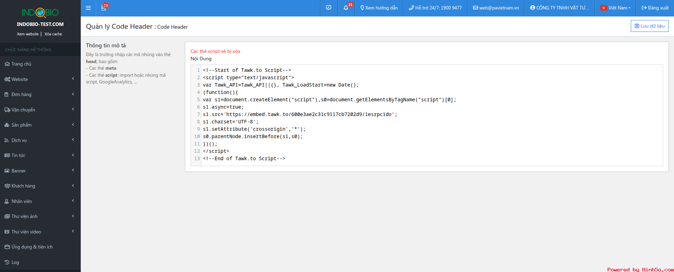Open the Website menu label
This screenshot has height=272, width=674.
click(20, 80)
